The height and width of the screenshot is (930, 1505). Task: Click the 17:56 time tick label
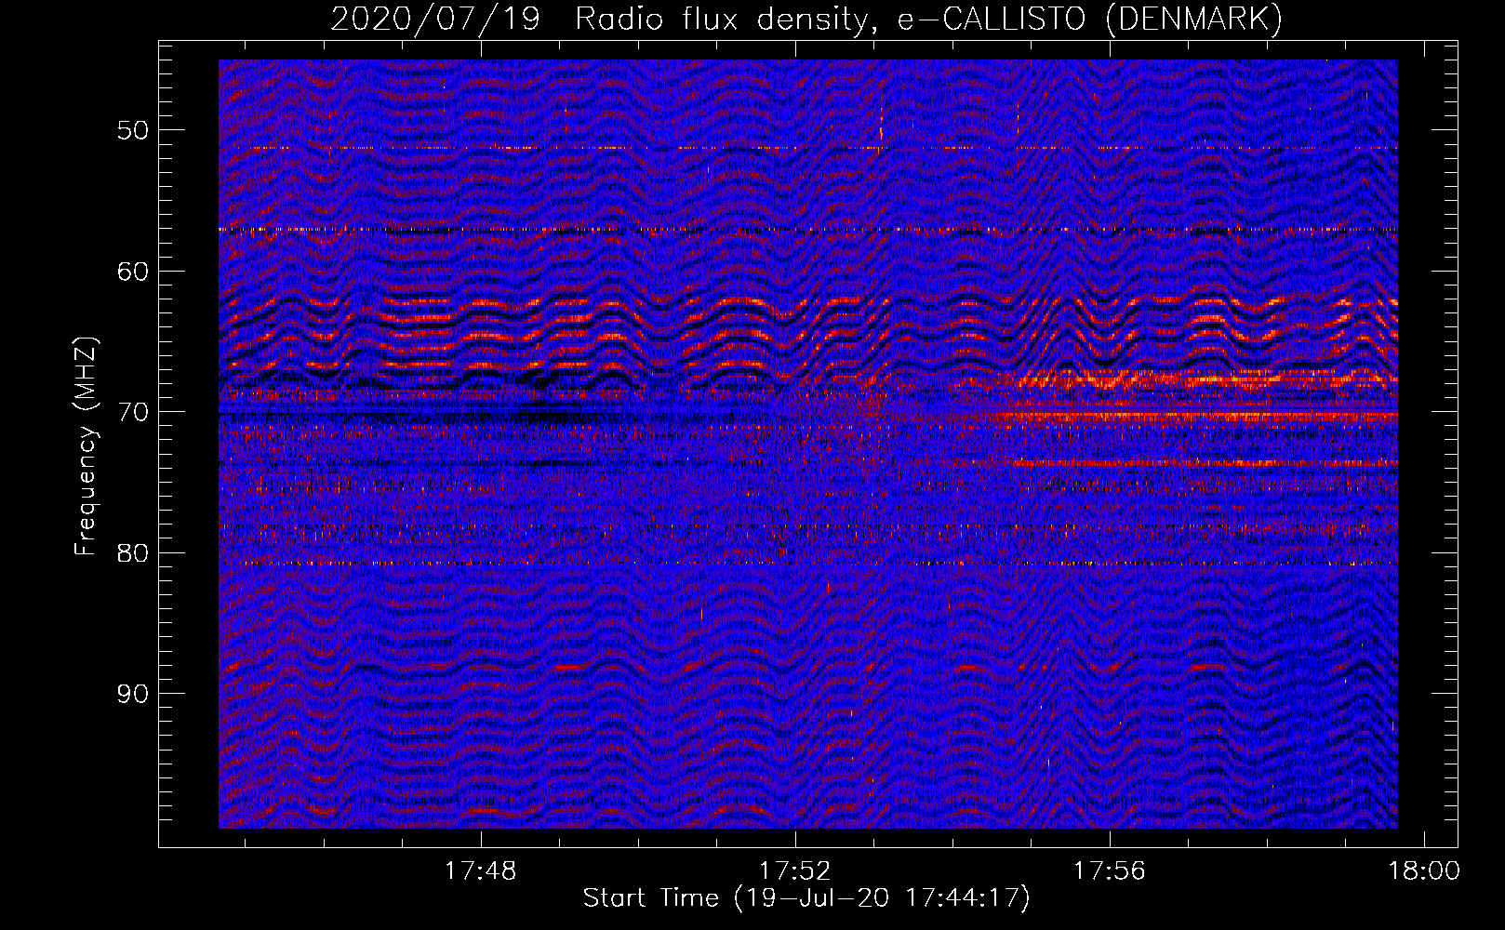tap(1110, 871)
